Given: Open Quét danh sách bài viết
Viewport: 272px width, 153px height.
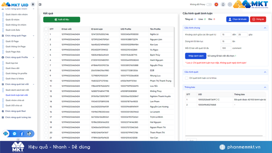Looking at the screenshot, I should click(17, 90).
